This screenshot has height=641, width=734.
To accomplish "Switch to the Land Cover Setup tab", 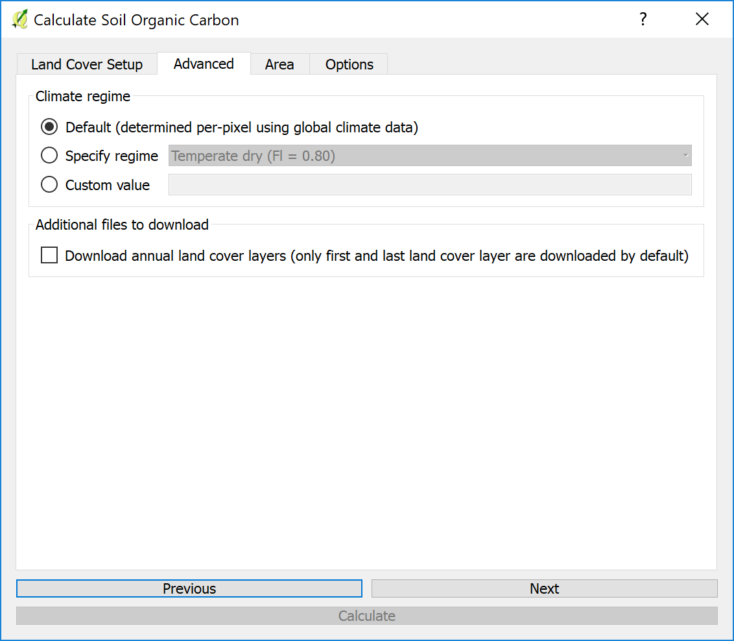I will pos(87,64).
